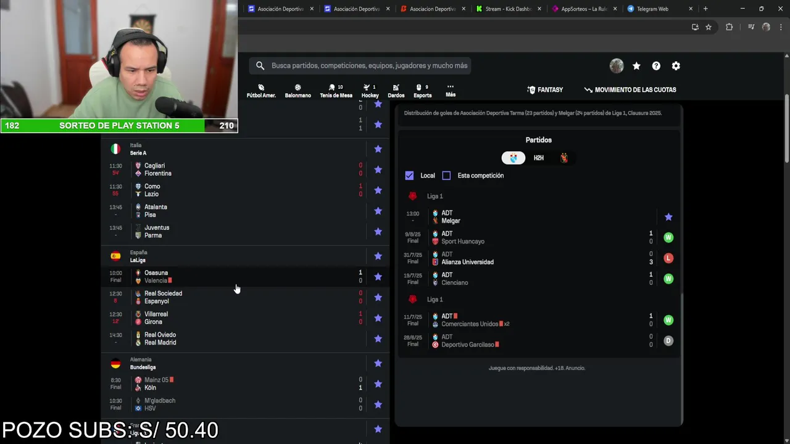Toggle favorite star for M'gladbach vs HSV

pos(378,405)
